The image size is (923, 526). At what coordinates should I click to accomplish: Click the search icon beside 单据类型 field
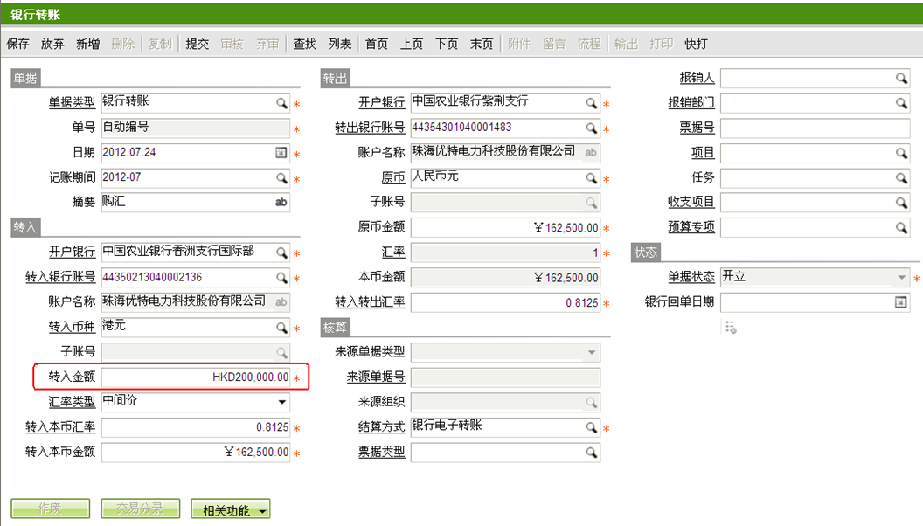281,103
